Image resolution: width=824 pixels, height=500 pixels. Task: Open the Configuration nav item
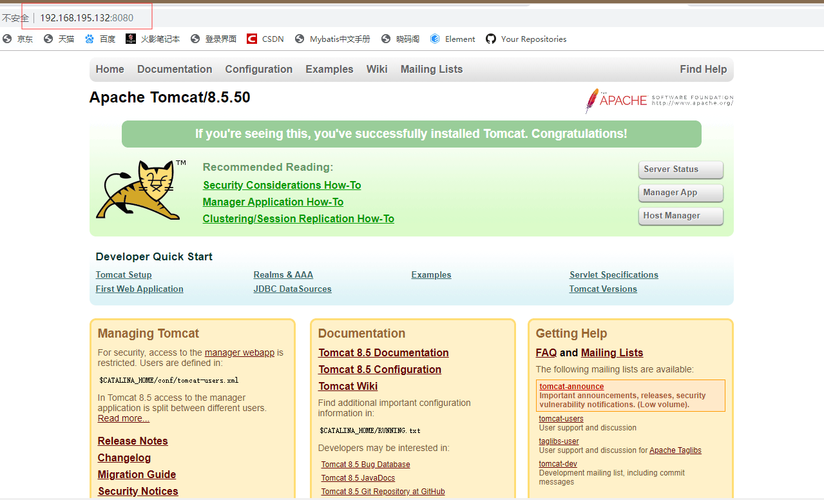259,70
